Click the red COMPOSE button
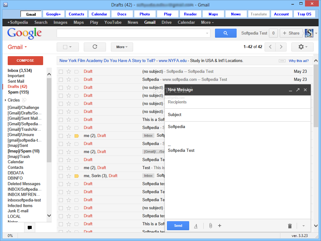Viewport: 321px width, 241px height. point(25,60)
